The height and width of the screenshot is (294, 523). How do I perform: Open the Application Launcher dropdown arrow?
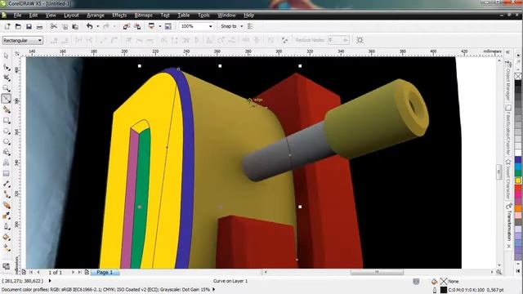point(160,26)
